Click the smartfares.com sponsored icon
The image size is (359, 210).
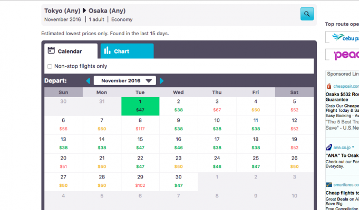click(x=329, y=185)
